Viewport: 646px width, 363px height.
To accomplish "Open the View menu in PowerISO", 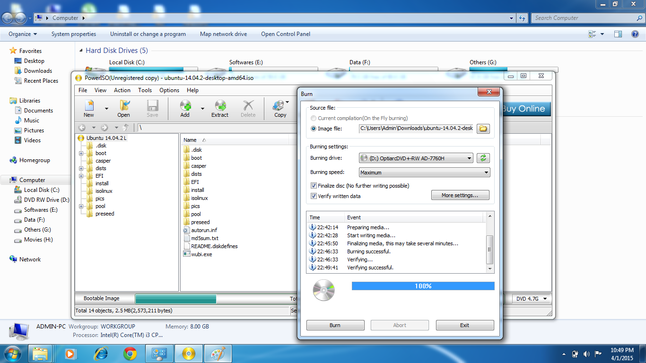I will point(100,90).
